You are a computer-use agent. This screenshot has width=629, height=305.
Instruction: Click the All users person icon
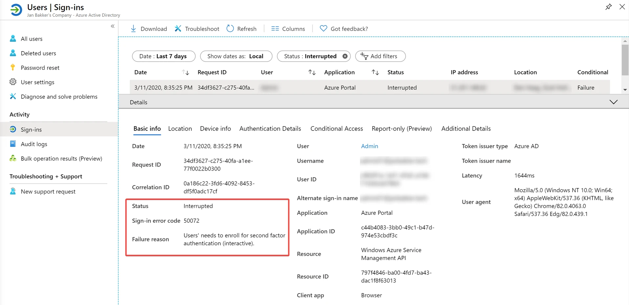13,39
